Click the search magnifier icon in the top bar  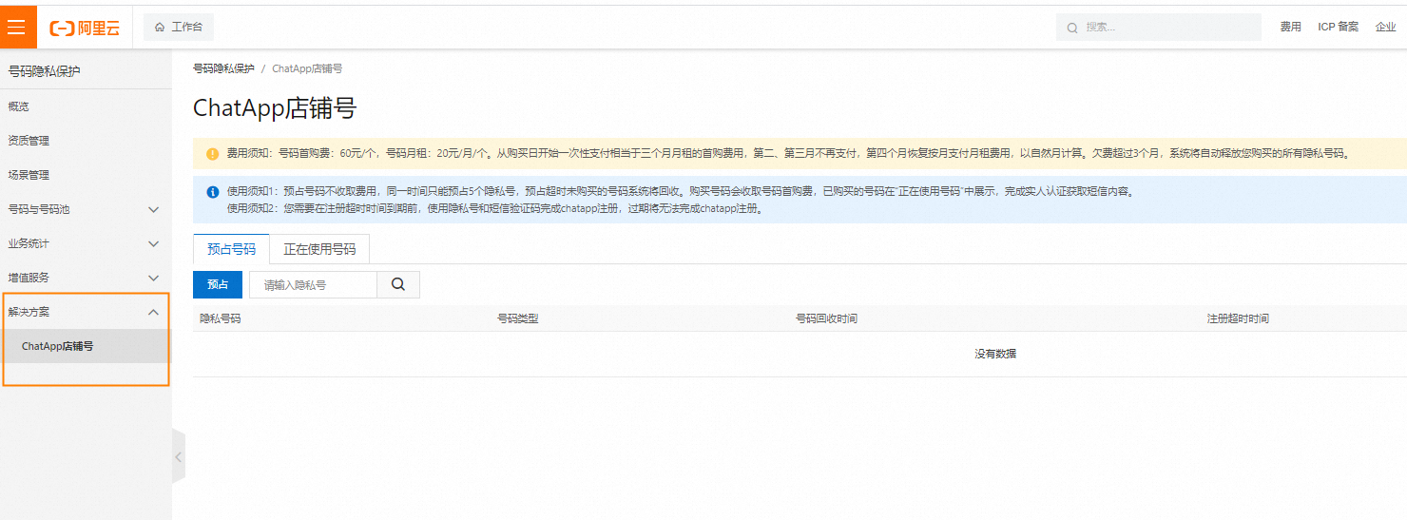pyautogui.click(x=1072, y=28)
